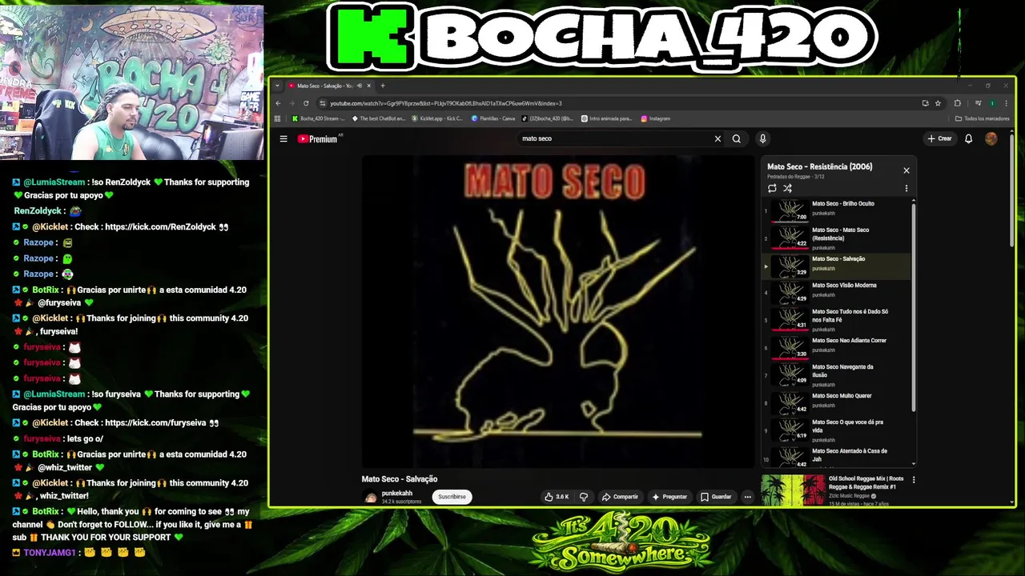
Task: Open 'Todos los marcadores' folder
Action: point(983,118)
